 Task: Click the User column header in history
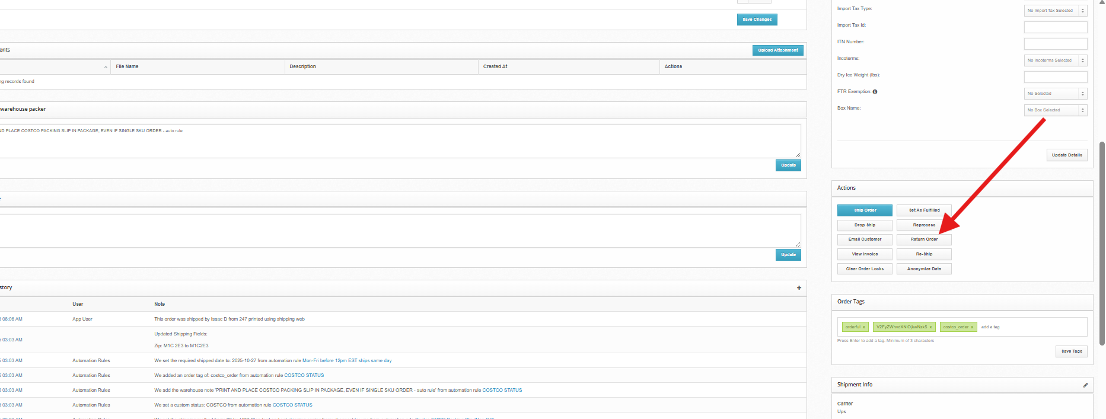coord(78,305)
